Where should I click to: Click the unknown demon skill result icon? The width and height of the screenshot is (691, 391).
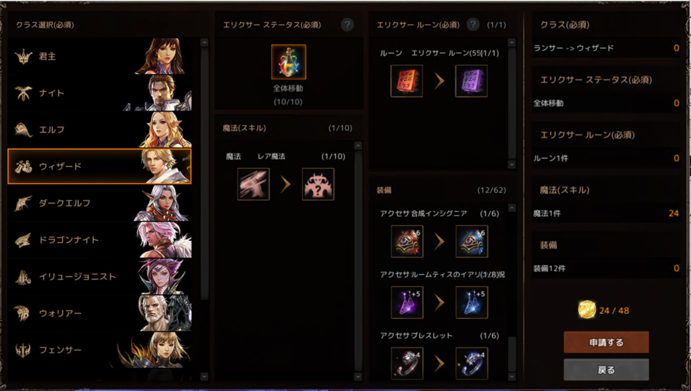[x=318, y=184]
